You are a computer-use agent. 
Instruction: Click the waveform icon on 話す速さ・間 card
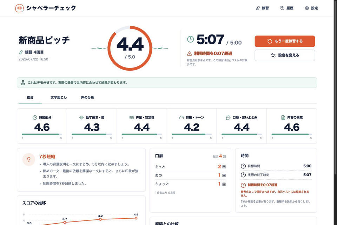(x=82, y=117)
